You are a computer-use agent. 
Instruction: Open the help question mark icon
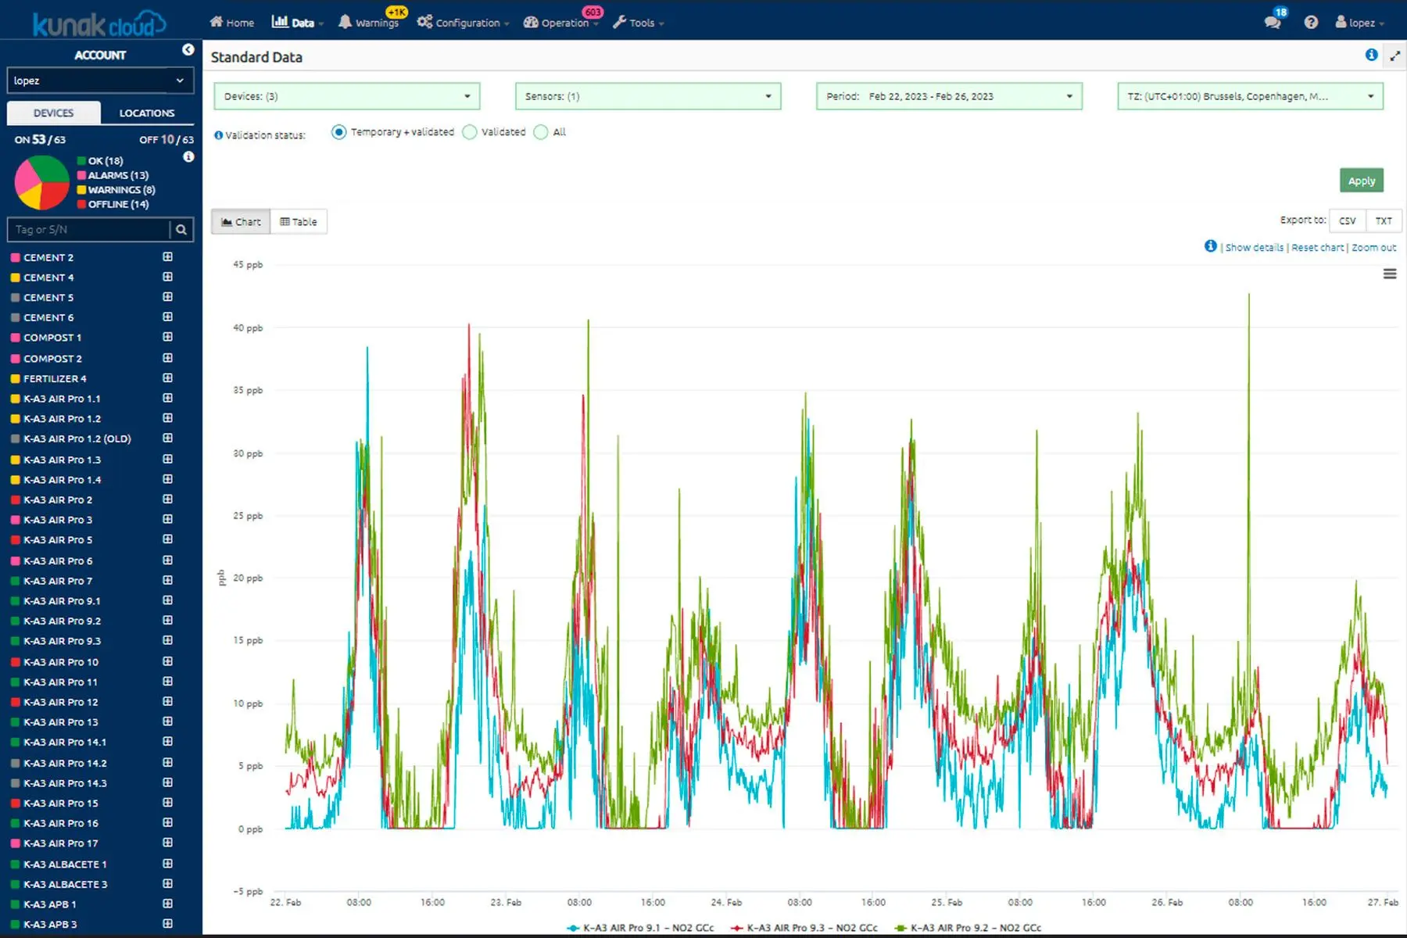tap(1311, 22)
